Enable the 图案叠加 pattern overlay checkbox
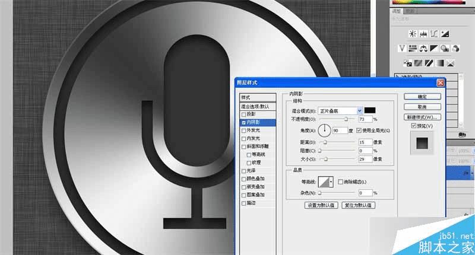Screen dimensions: 475x255 click(x=243, y=195)
